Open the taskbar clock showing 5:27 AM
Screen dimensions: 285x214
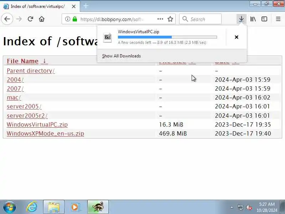267,207
